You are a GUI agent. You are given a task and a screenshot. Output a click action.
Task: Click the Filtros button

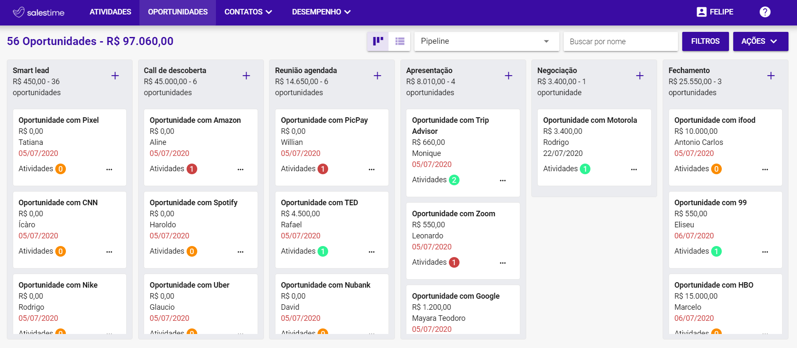coord(705,41)
